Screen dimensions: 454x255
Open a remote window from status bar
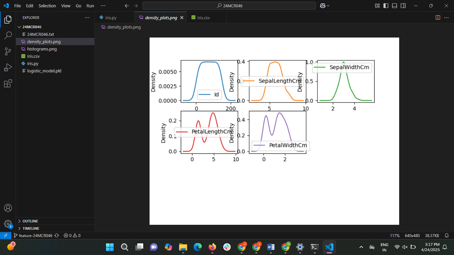(5, 235)
